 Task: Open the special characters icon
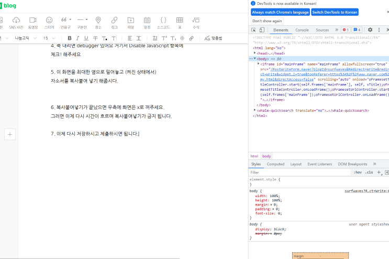coord(182,38)
